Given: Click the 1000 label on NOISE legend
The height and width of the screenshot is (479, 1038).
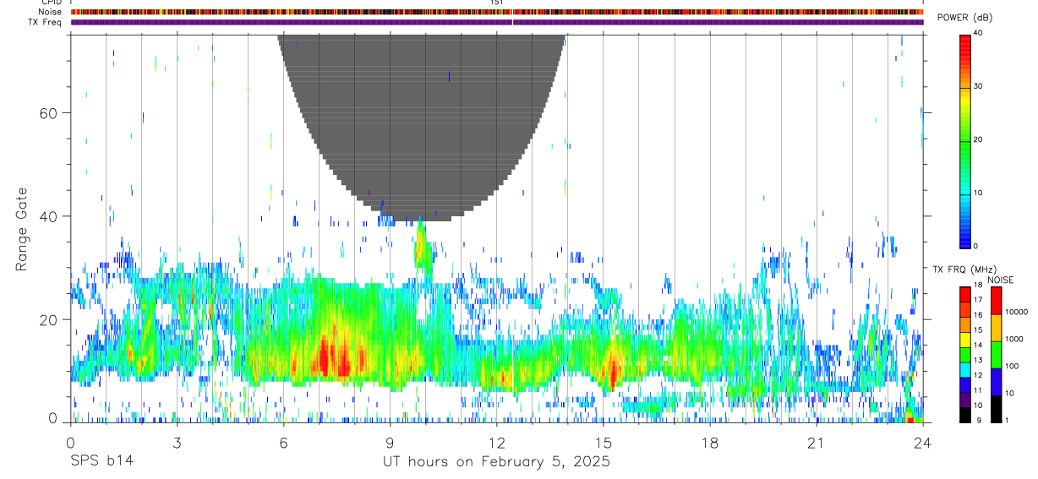Looking at the screenshot, I should pyautogui.click(x=1013, y=340).
